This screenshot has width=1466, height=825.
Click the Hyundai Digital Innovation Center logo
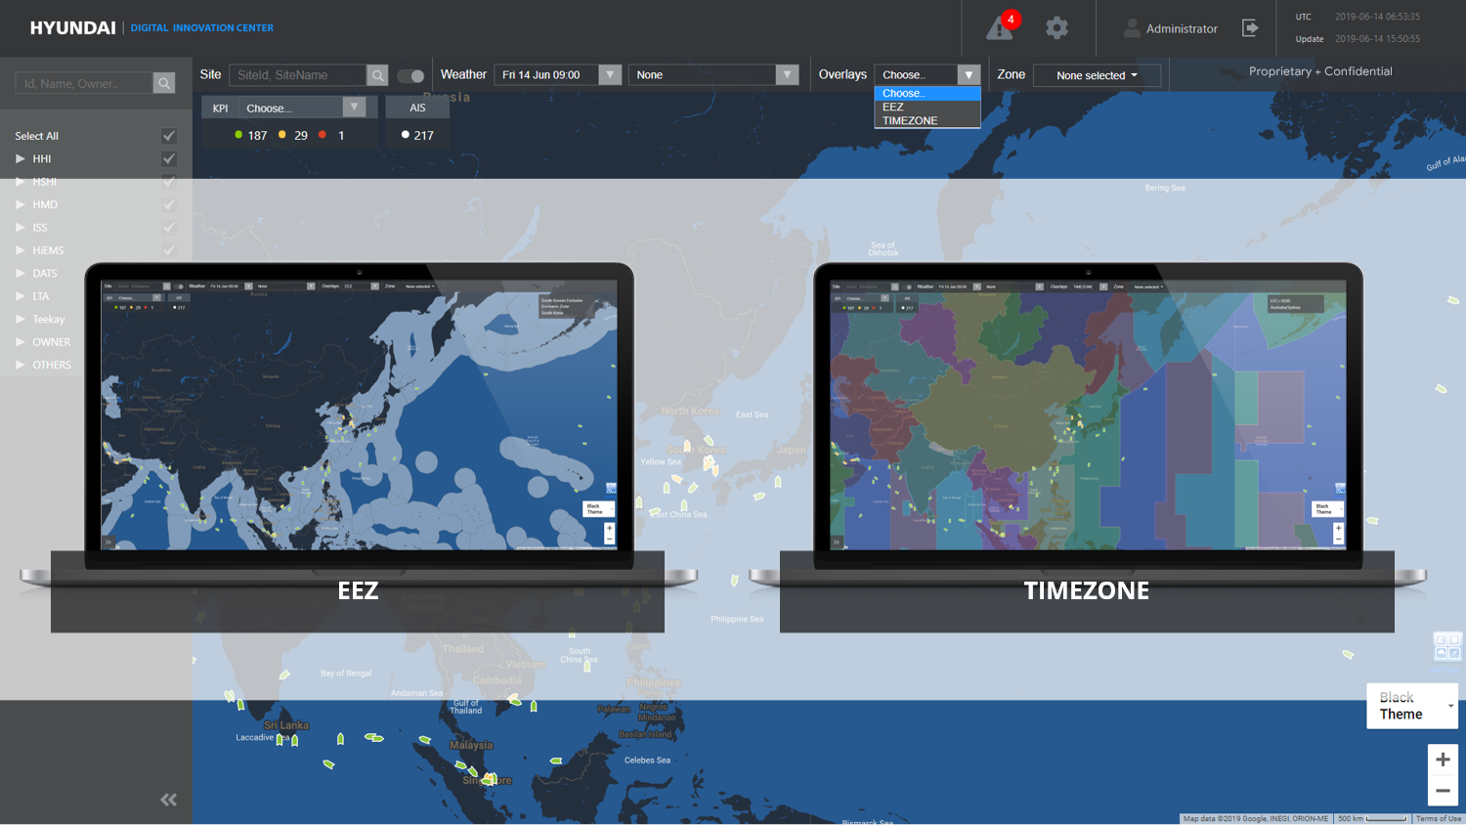[x=151, y=27]
